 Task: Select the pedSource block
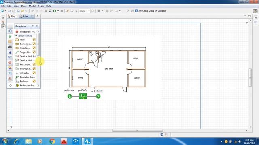(70, 96)
